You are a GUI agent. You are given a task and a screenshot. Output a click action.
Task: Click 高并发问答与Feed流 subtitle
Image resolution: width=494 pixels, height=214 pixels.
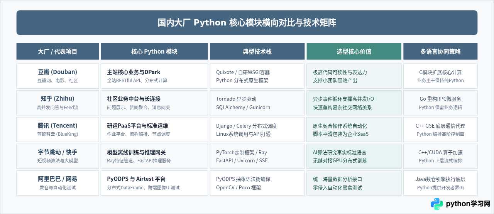pyautogui.click(x=58, y=108)
